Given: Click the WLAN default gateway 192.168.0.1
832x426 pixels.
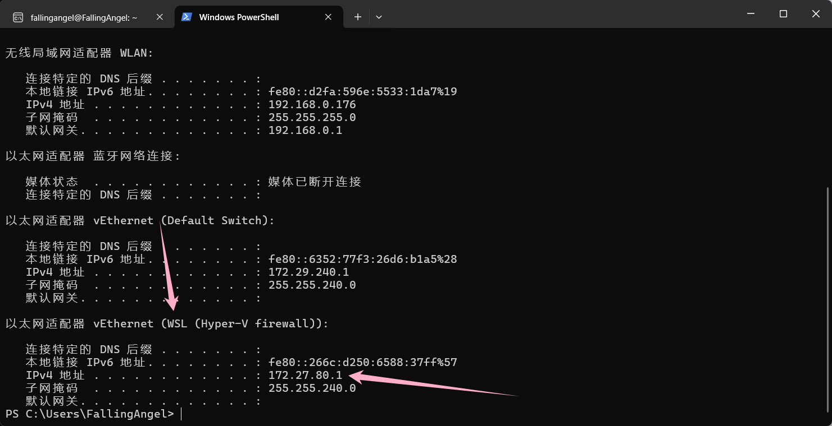Looking at the screenshot, I should (306, 131).
